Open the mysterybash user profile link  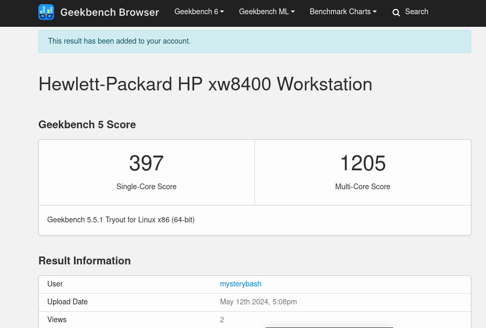coord(240,284)
